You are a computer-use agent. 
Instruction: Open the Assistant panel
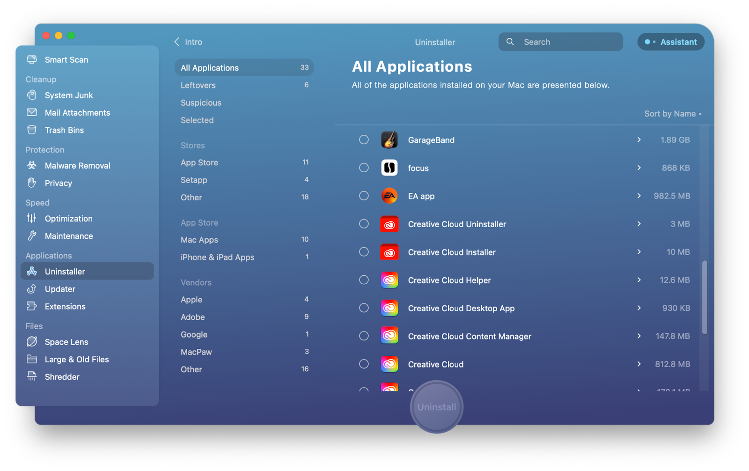pos(671,42)
